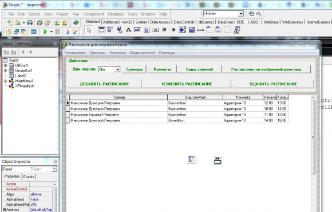
Task: Click the green Run arrow in toolbar
Action: point(45,32)
